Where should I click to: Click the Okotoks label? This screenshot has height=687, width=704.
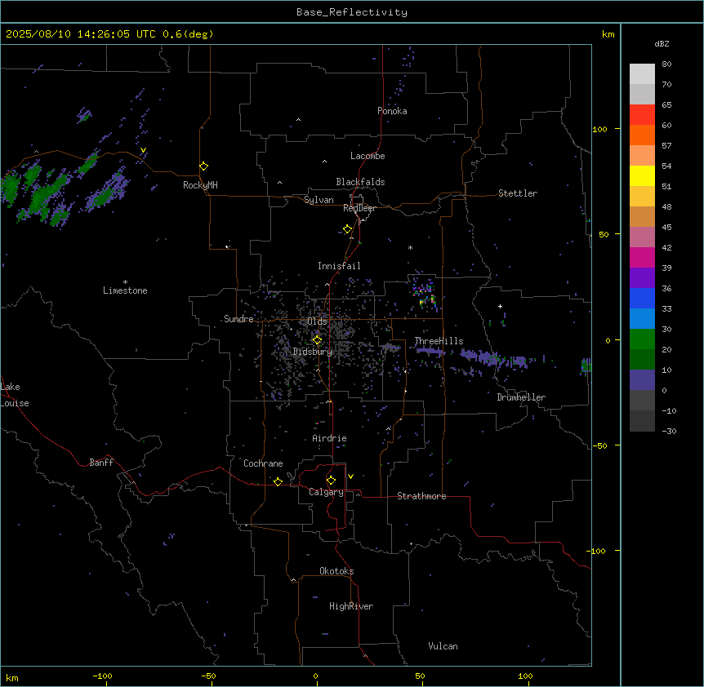[x=336, y=571]
